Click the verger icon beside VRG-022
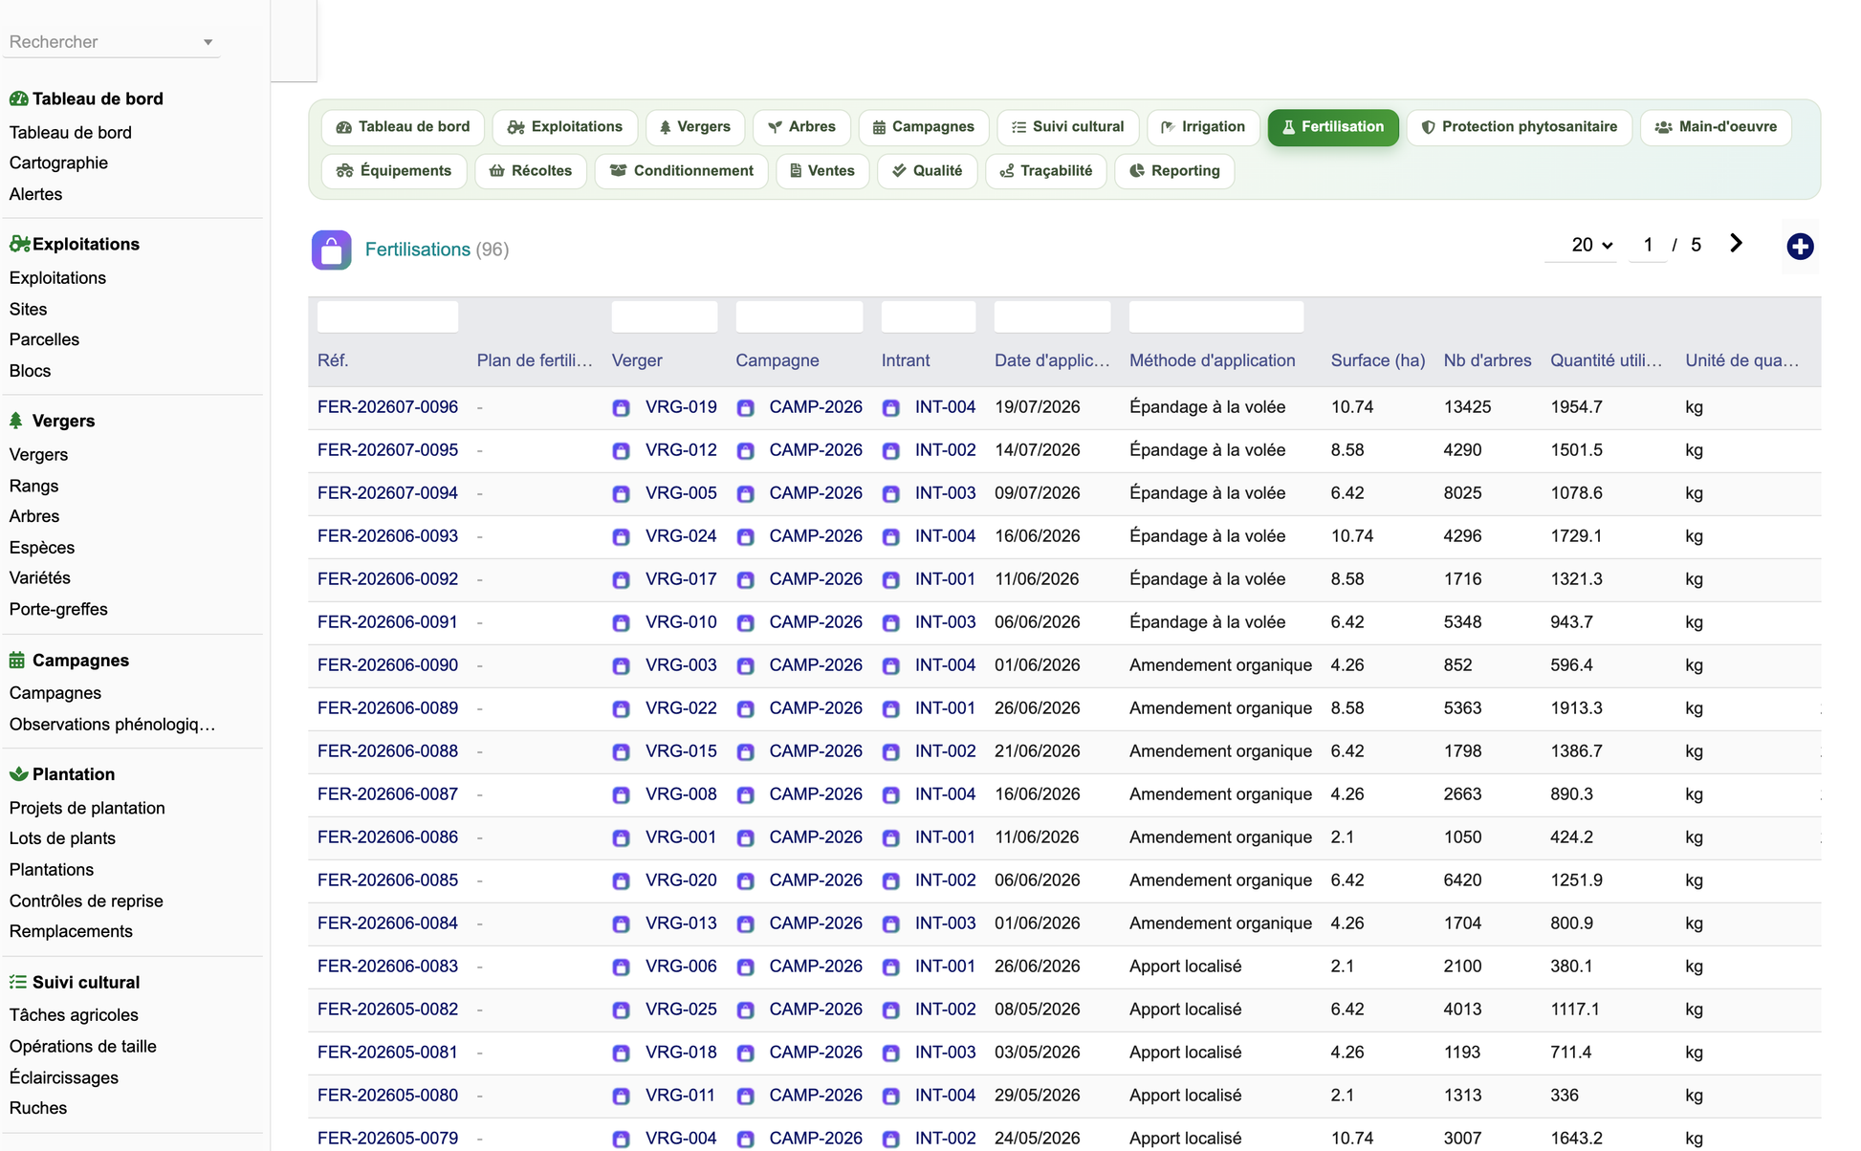The height and width of the screenshot is (1151, 1861). (621, 709)
